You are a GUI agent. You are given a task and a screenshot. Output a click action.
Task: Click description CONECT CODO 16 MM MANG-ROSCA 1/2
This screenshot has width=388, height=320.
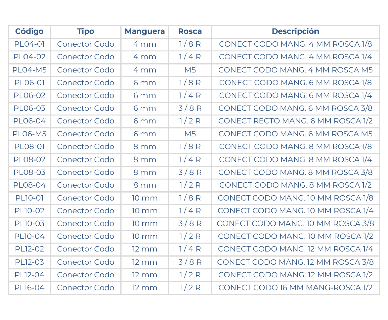(295, 287)
